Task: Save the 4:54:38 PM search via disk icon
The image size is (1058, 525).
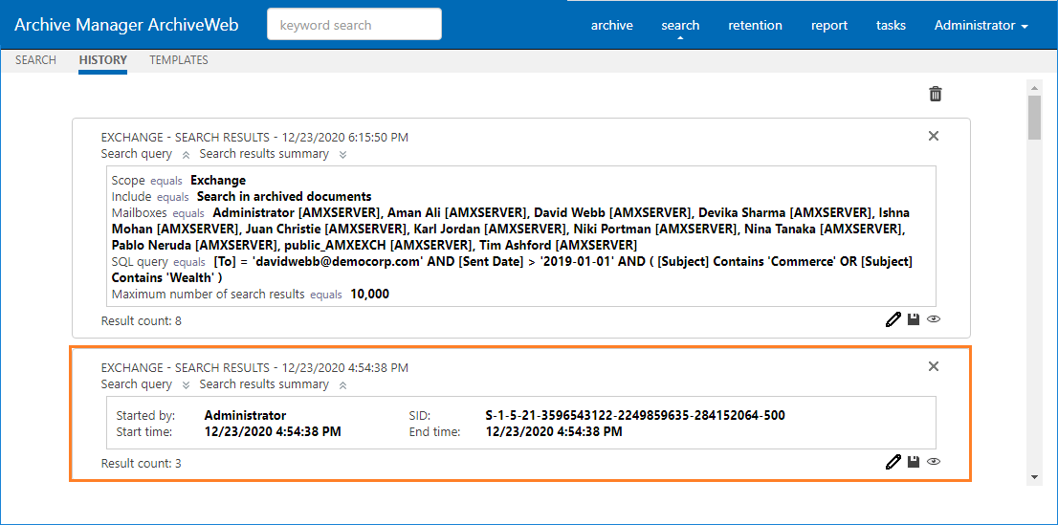Action: click(914, 462)
